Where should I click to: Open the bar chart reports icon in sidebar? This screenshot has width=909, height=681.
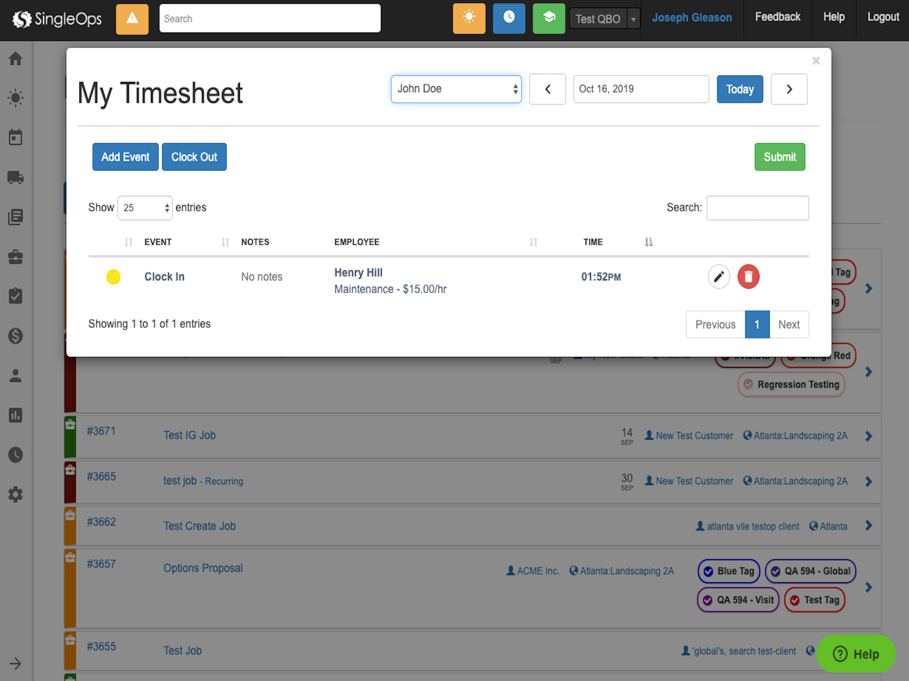point(16,415)
